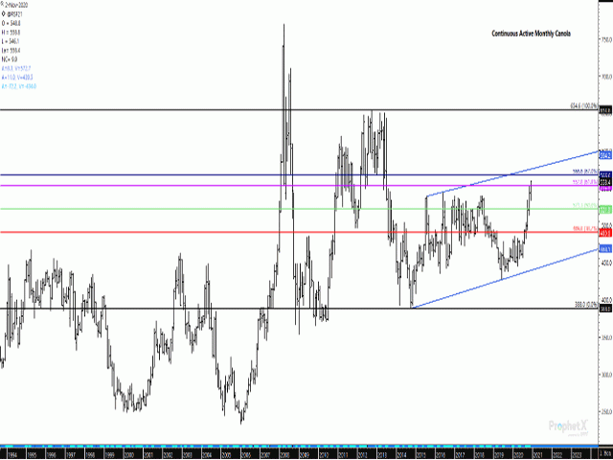Select the last price readout

[x=11, y=51]
